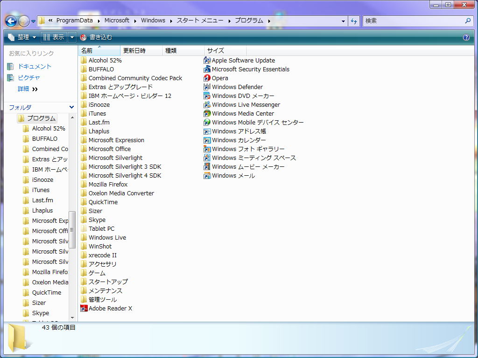This screenshot has height=358, width=478.
Task: Click the 表示 views button
Action: [54, 37]
